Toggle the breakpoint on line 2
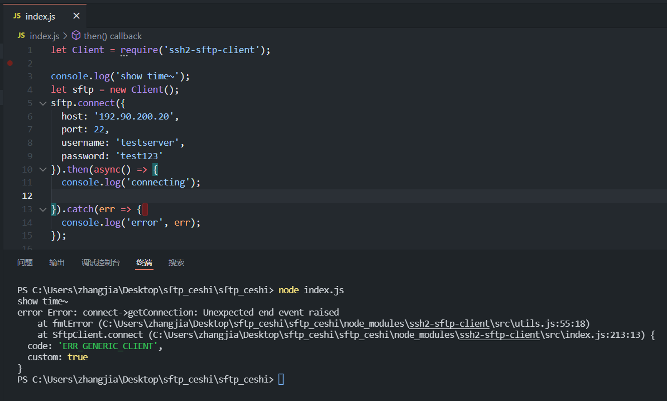Screen dimensions: 667x401 coord(9,63)
